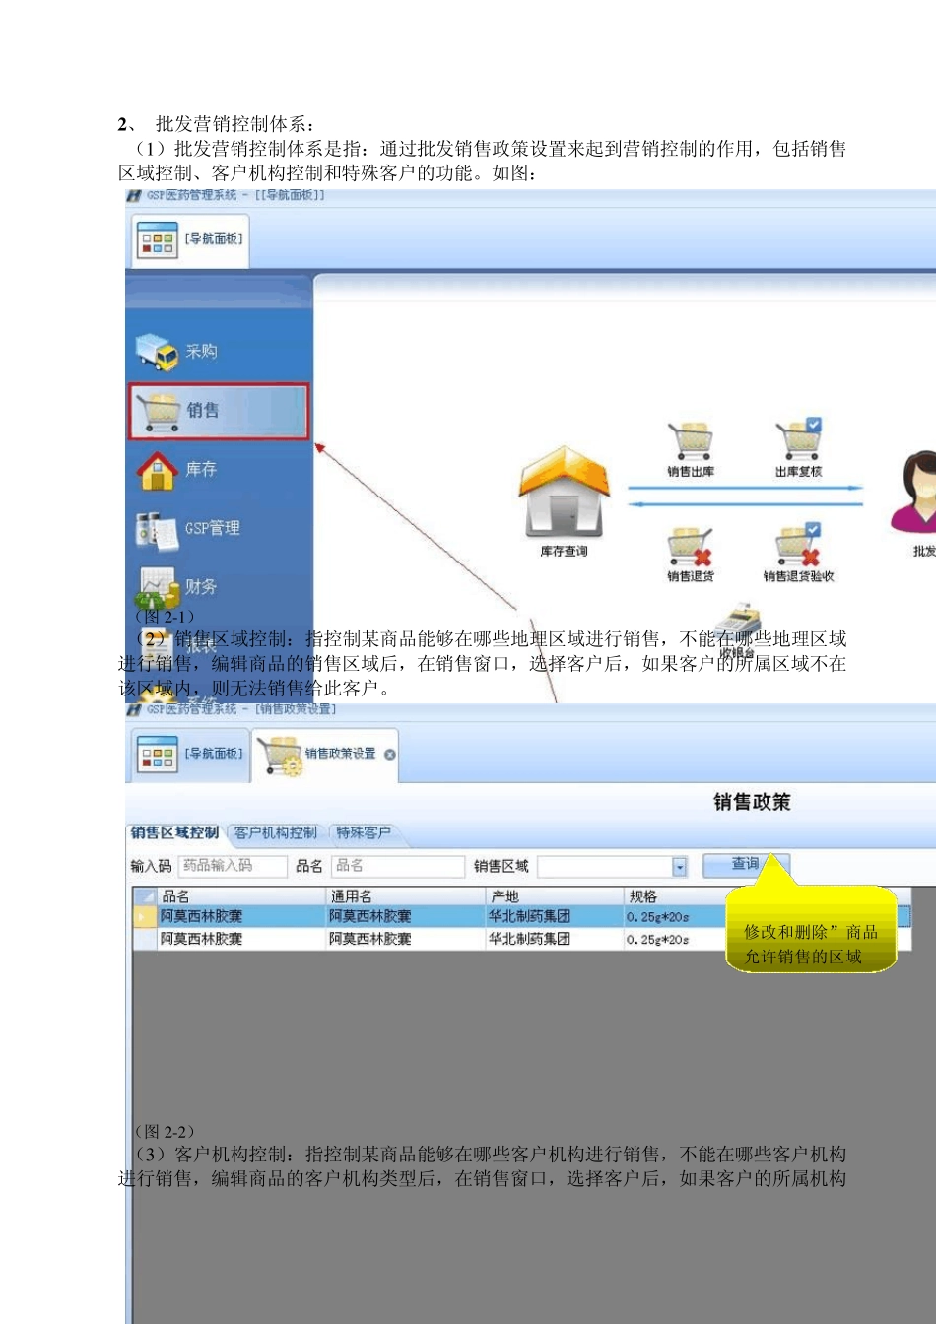
Task: Click the 销售出库 cart icon
Action: 691,441
